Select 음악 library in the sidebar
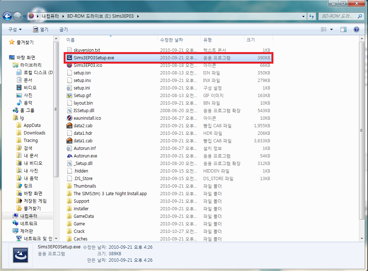This screenshot has width=368, height=271. [x=24, y=103]
